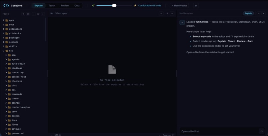Screen dimensions: 268x136
Task: Click the send arrow in the chat box
Action: pyautogui.click(x=261, y=131)
